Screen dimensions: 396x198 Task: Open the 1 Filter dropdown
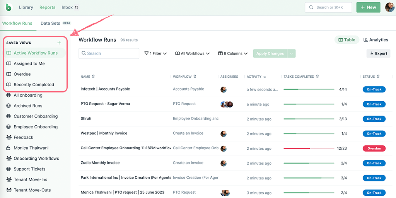pyautogui.click(x=155, y=53)
